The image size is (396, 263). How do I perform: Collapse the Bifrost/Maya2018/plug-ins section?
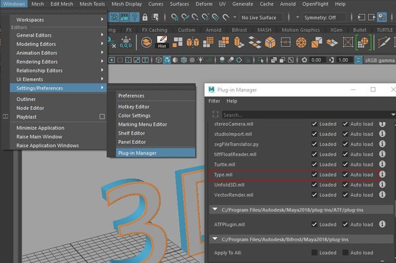pos(215,239)
